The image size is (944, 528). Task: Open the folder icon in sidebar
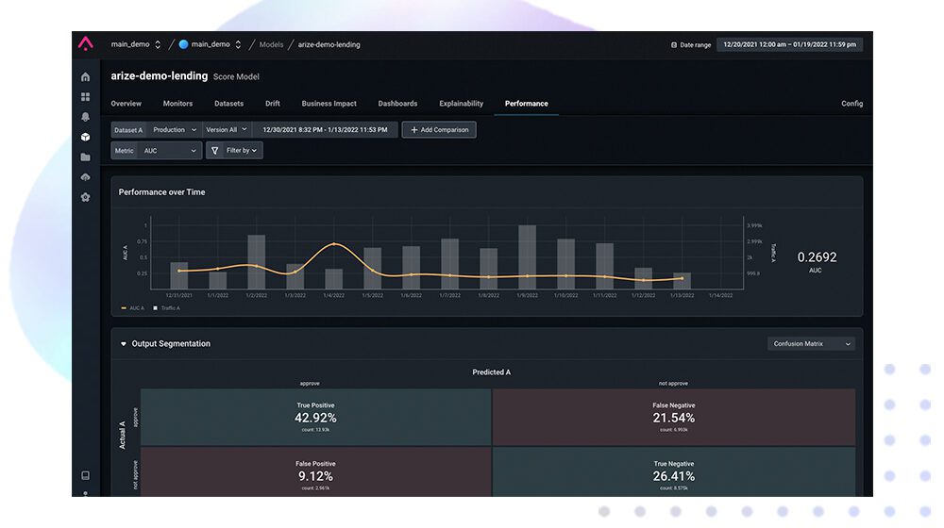coord(86,157)
